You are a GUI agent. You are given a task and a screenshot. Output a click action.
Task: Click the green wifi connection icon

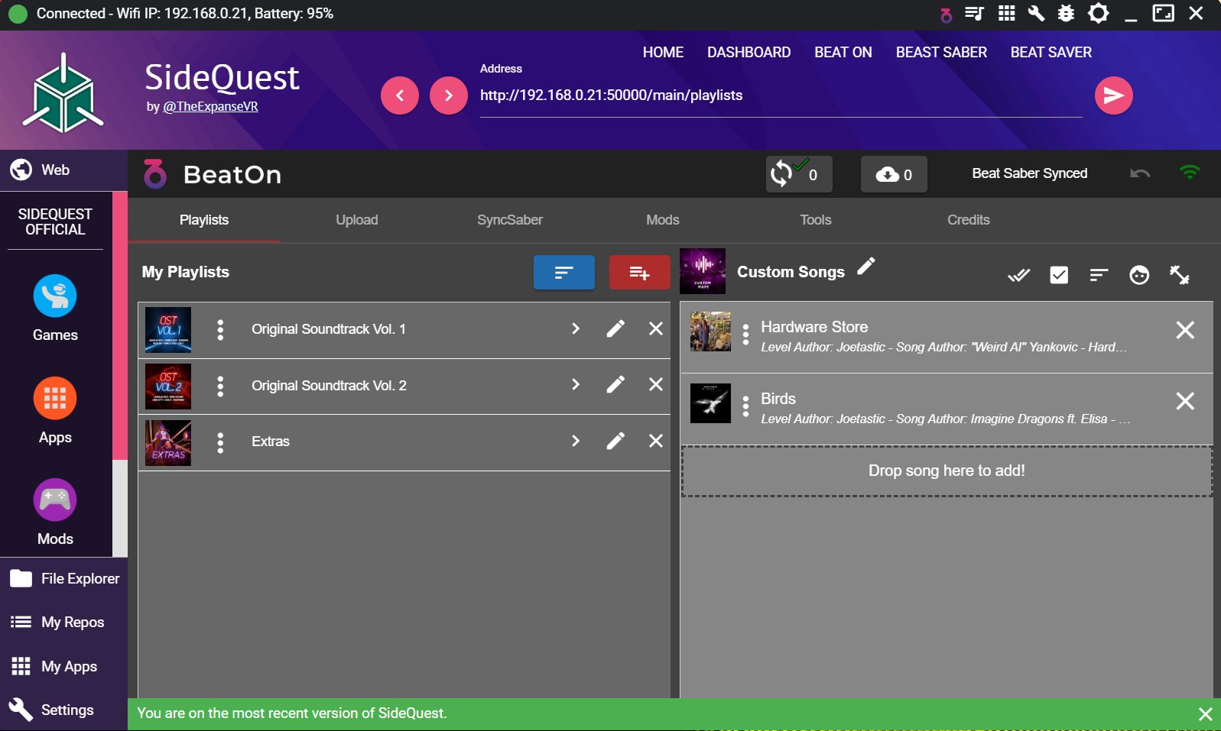pos(1190,173)
